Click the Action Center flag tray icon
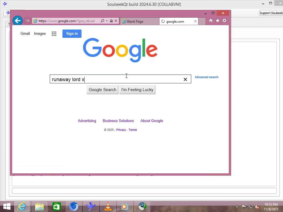This screenshot has width=283, height=212. click(x=243, y=206)
